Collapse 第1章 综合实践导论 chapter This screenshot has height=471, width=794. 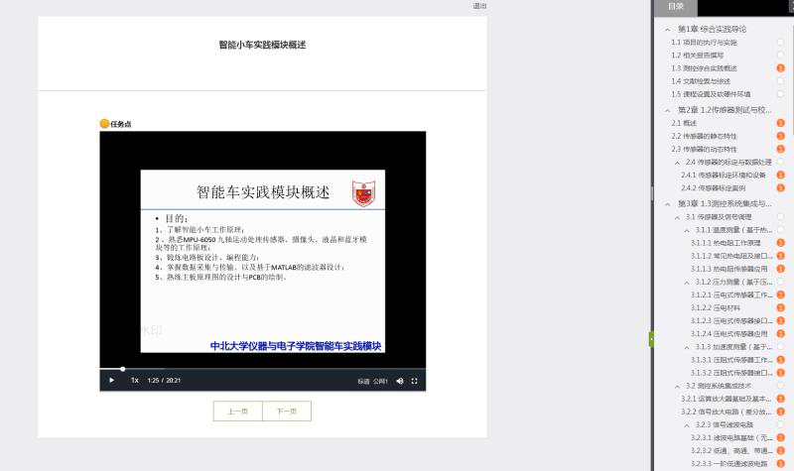click(x=668, y=30)
